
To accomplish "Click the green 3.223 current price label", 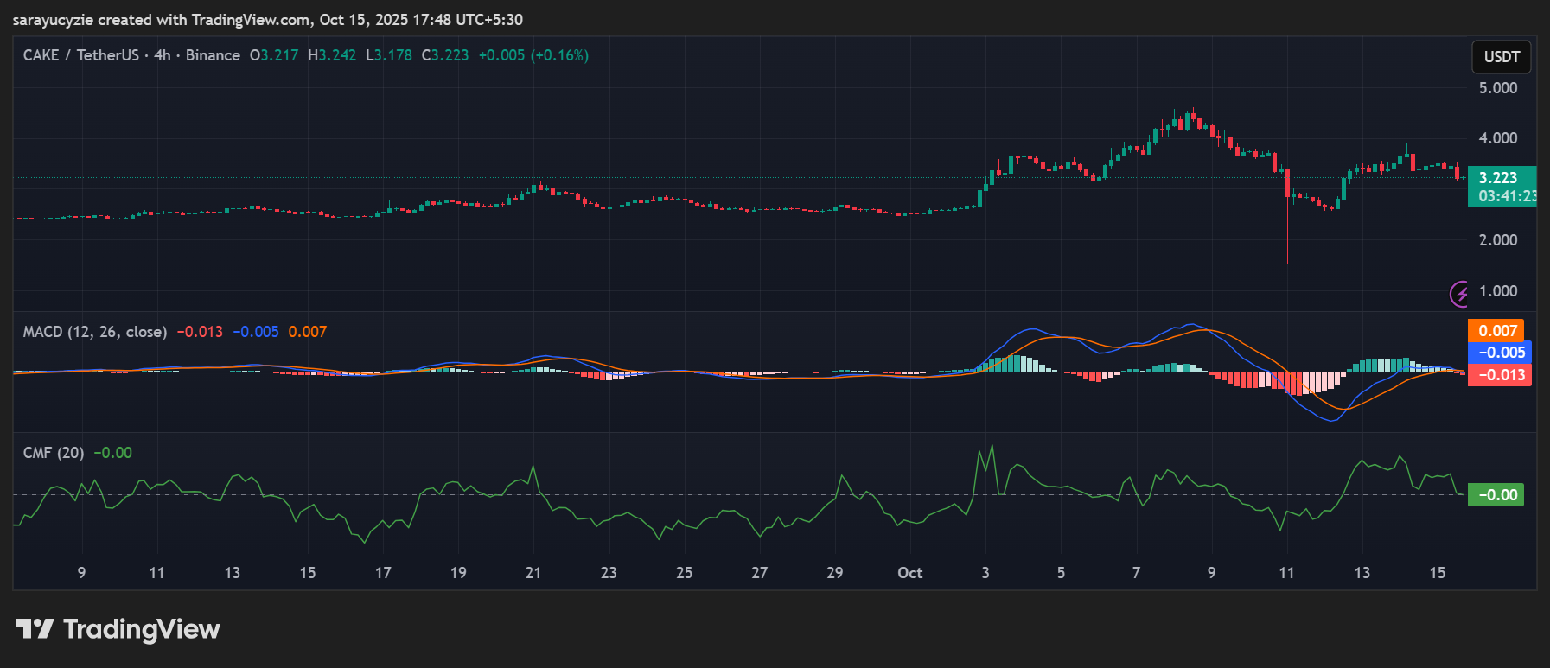I will tap(1498, 178).
